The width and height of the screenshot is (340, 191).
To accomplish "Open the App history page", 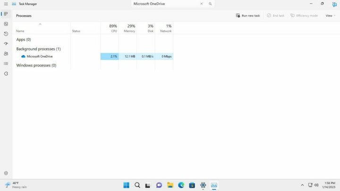I will 6,34.
